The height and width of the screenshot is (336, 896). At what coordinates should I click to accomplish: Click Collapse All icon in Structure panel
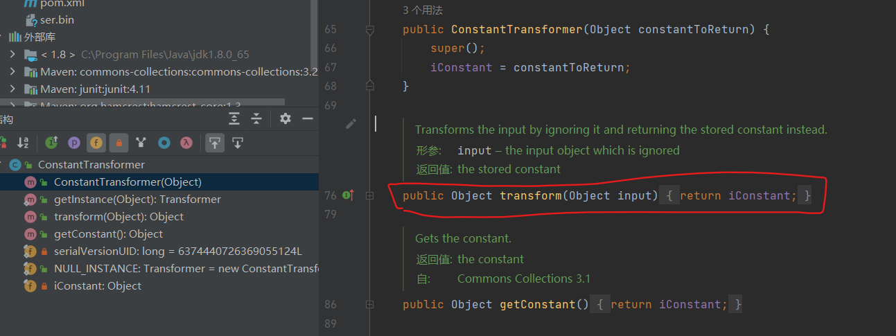click(x=256, y=119)
